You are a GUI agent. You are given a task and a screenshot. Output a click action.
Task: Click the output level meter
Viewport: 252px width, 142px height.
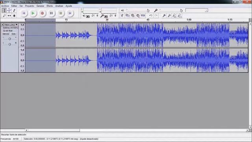pos(91,11)
